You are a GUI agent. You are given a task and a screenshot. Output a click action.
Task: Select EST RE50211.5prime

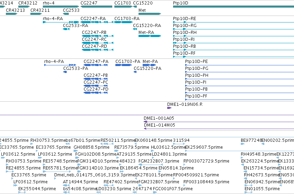click(x=107, y=144)
